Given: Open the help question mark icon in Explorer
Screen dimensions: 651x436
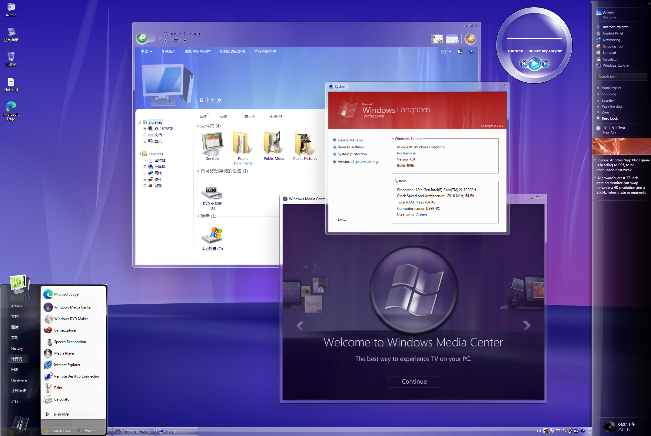Looking at the screenshot, I should pyautogui.click(x=471, y=52).
